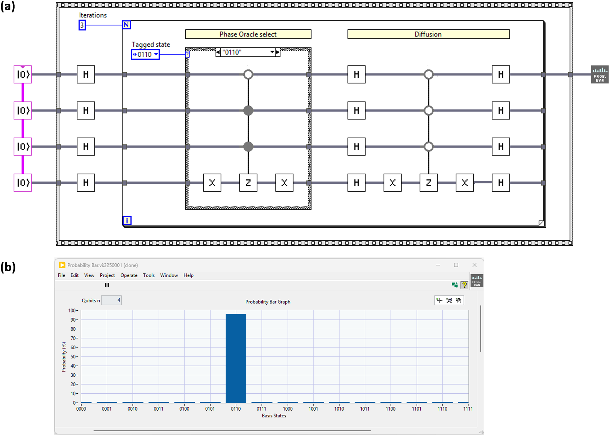
Task: Click the top open control in Diffusion
Action: [429, 74]
